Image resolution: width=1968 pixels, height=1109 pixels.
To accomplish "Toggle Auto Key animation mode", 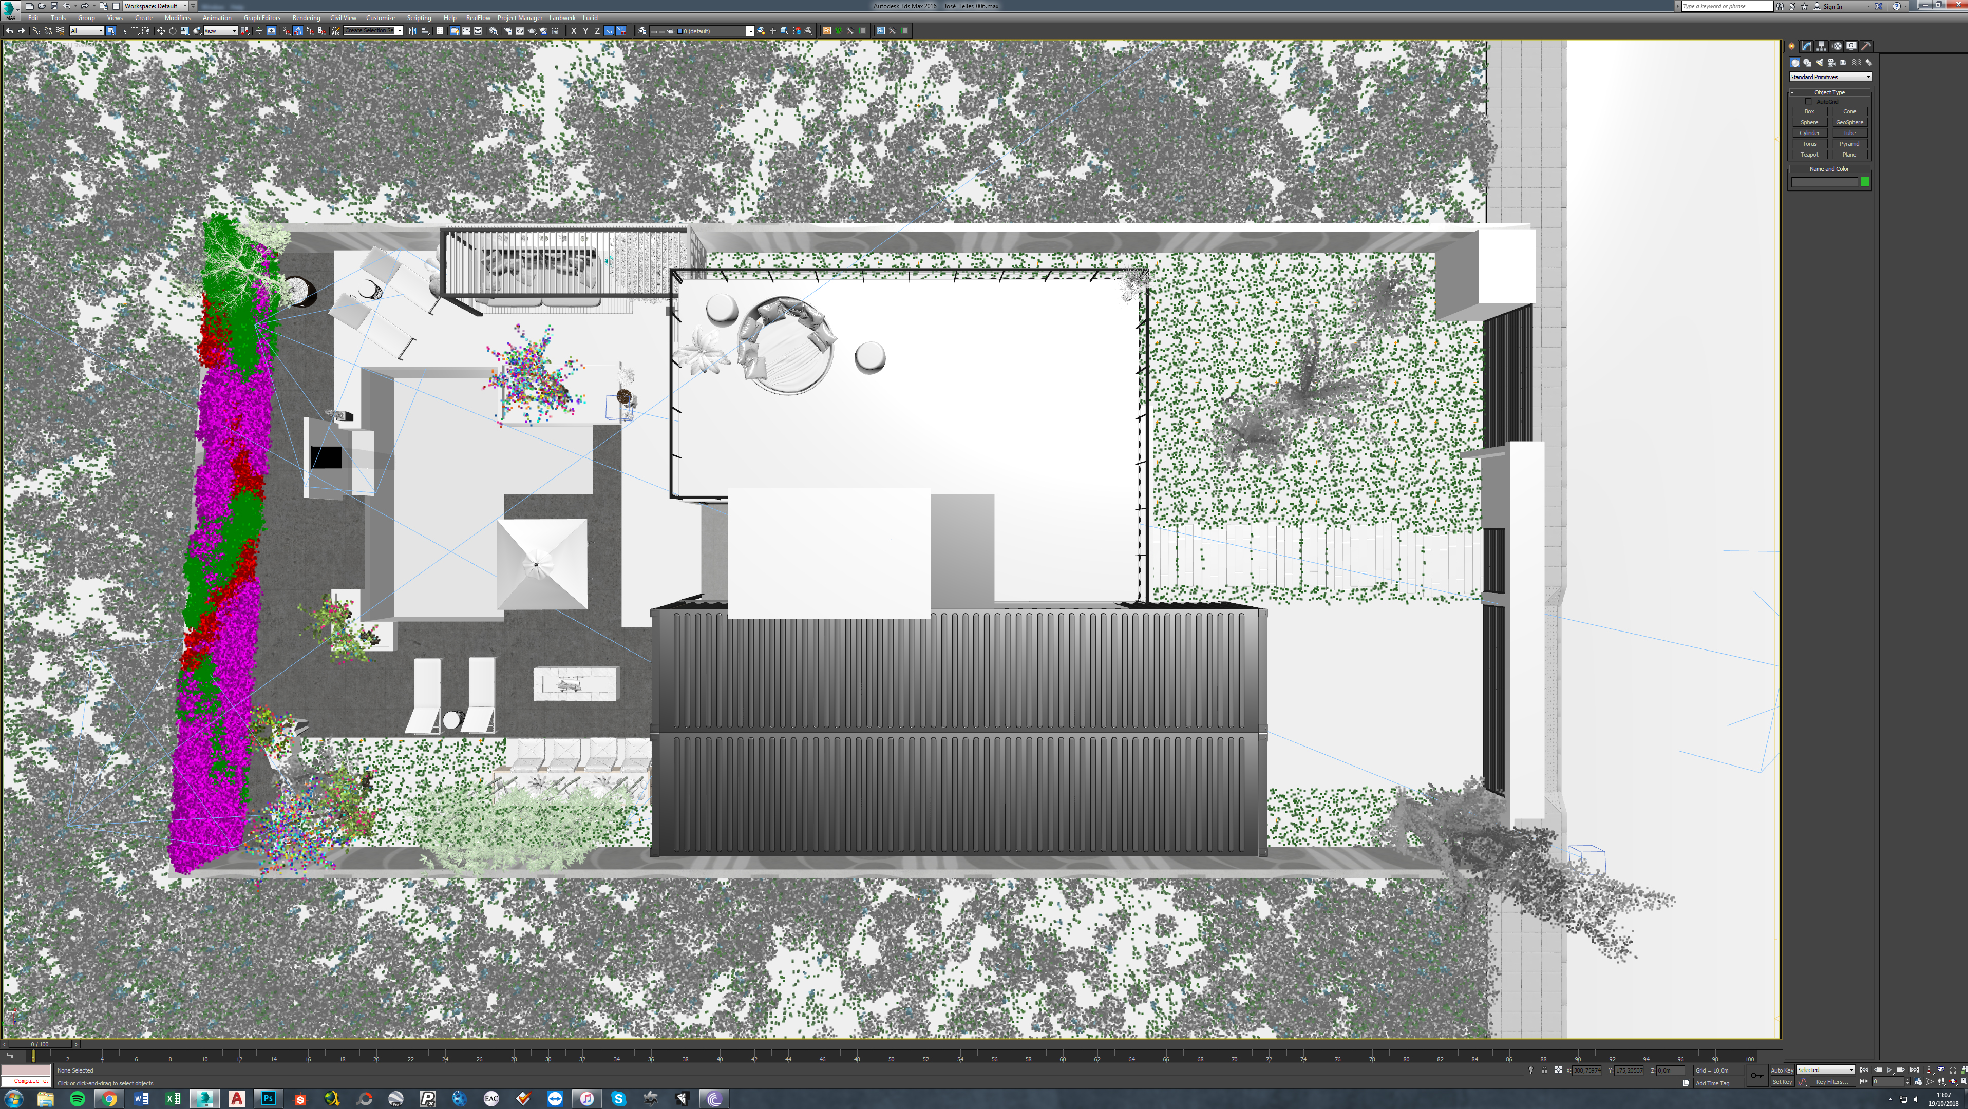I will [x=1782, y=1070].
